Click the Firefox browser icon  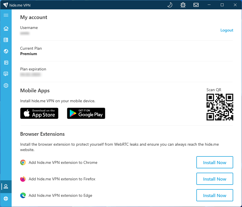click(23, 179)
